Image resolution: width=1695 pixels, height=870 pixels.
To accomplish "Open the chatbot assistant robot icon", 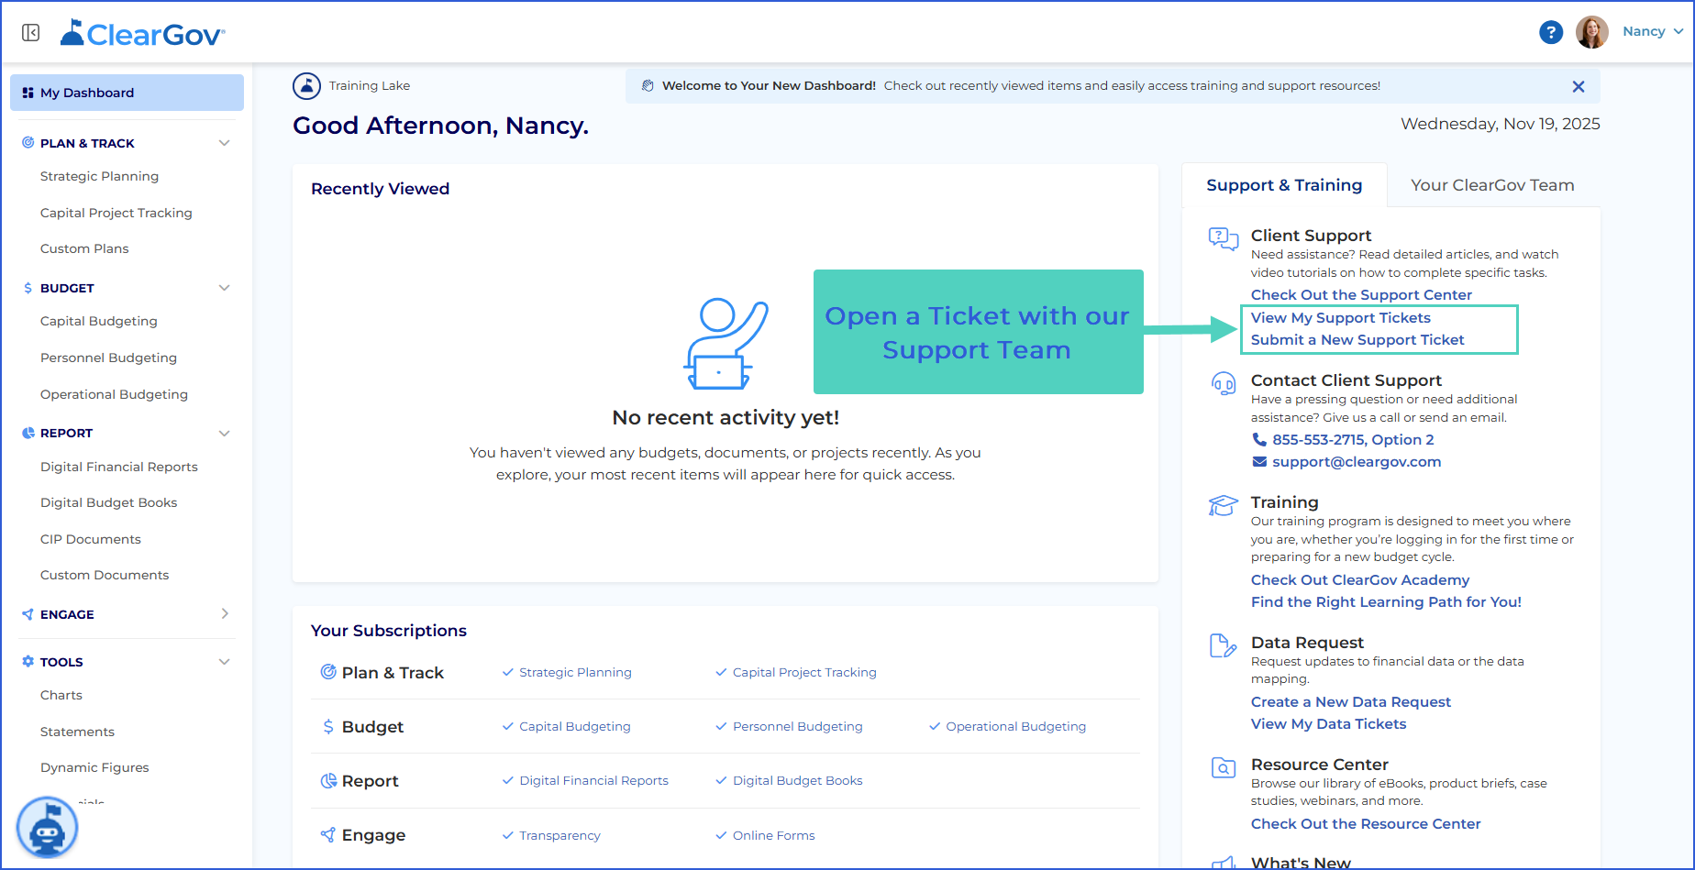I will coord(47,827).
